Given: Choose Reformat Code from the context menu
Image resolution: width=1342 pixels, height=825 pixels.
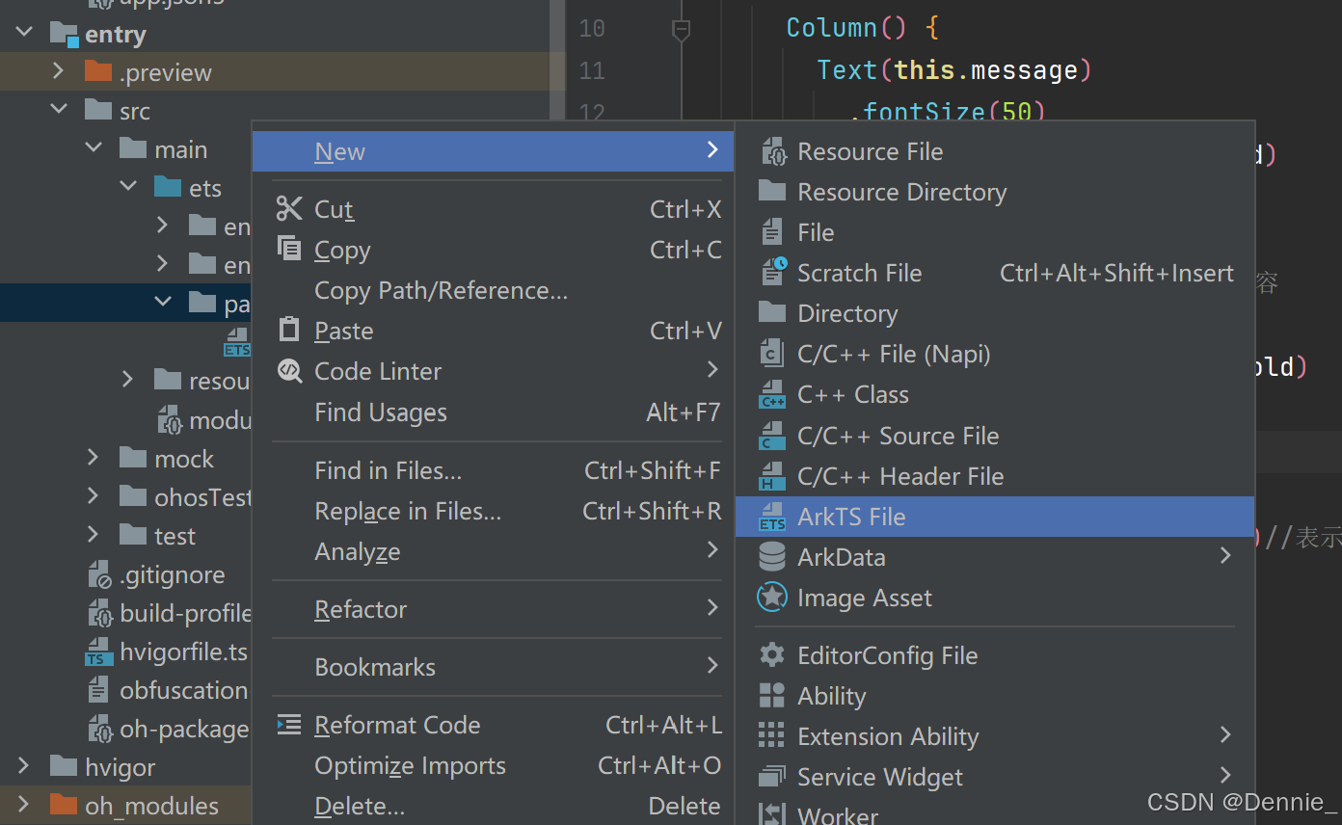Looking at the screenshot, I should (x=398, y=725).
